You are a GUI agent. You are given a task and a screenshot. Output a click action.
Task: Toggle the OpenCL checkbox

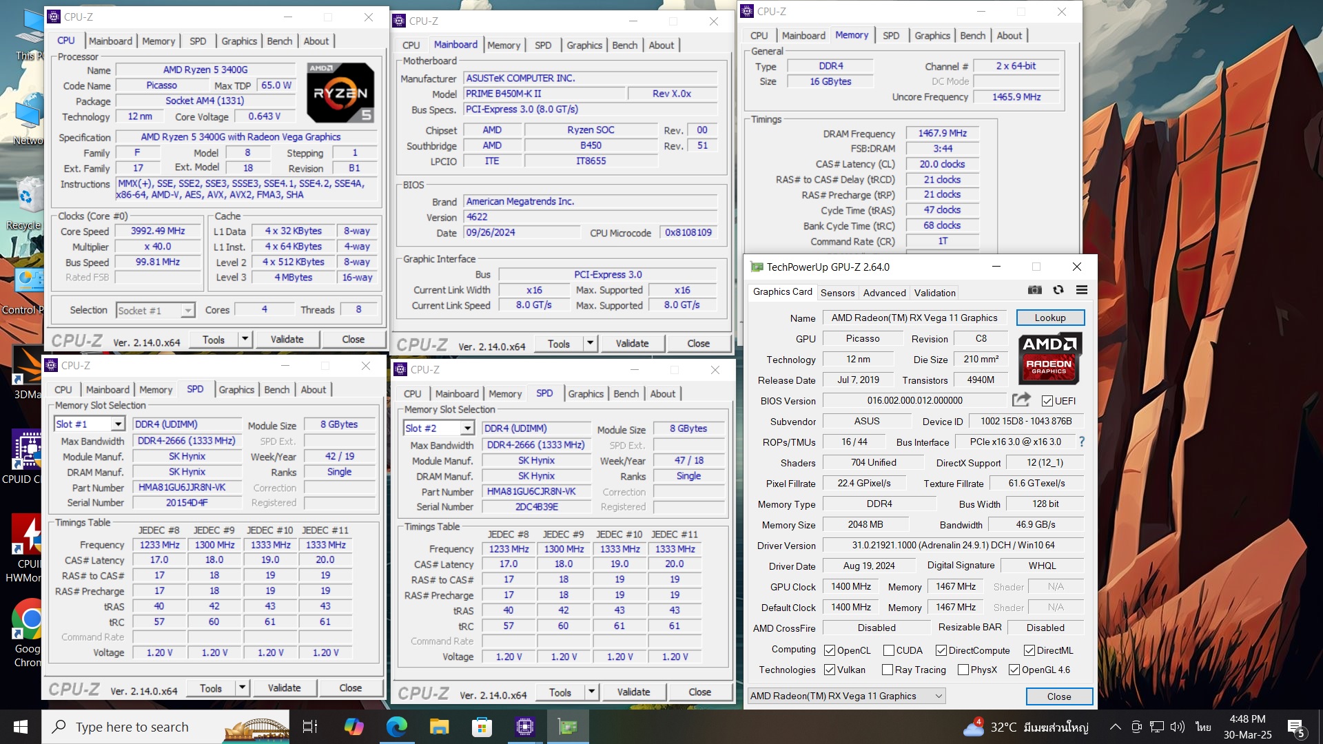click(830, 650)
